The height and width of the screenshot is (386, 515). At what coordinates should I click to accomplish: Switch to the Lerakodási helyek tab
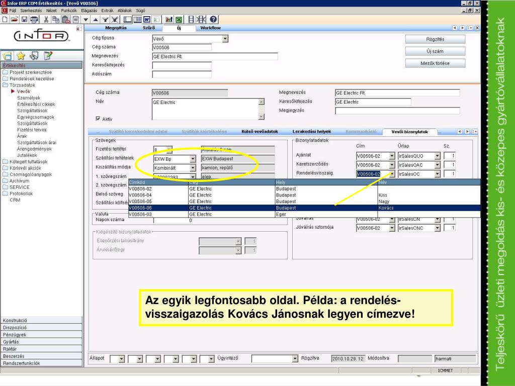tap(312, 132)
